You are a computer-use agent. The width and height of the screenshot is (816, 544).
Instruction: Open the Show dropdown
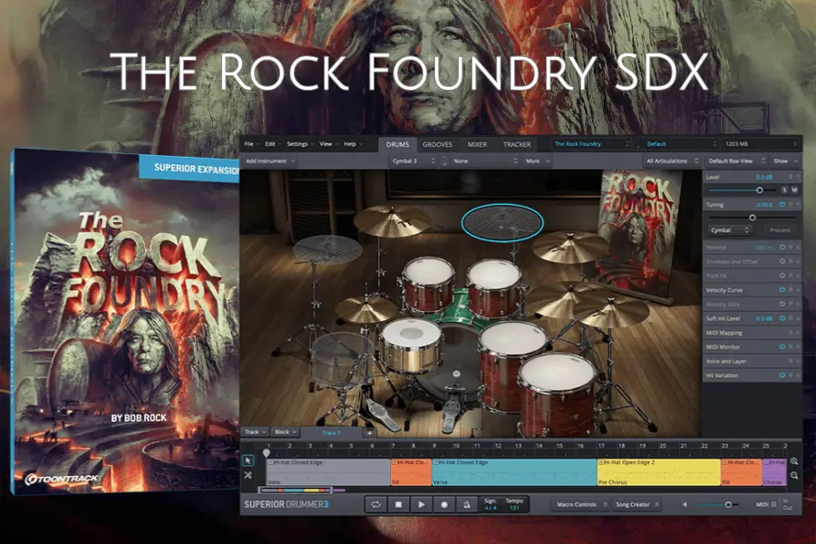point(785,161)
